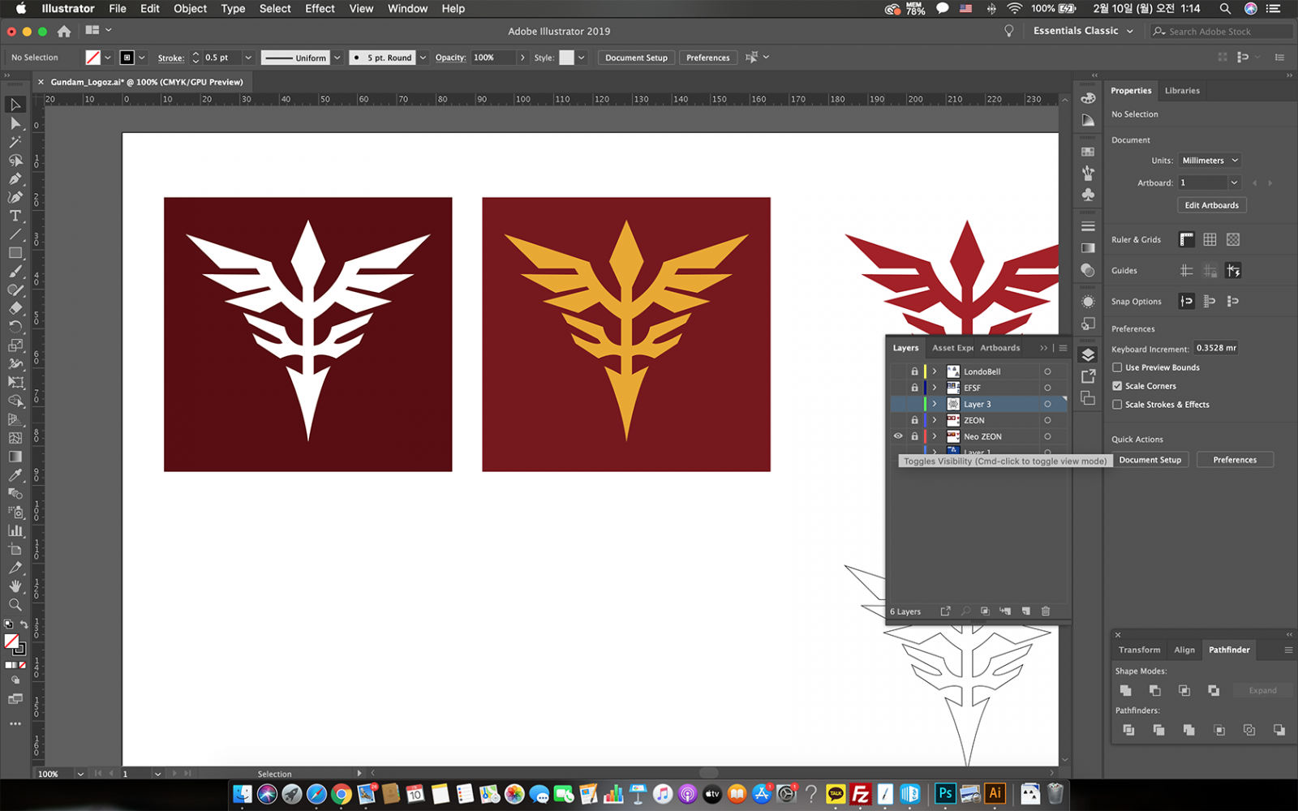1298x811 pixels.
Task: Enable Use Preview Bounds checkbox
Action: (x=1117, y=367)
